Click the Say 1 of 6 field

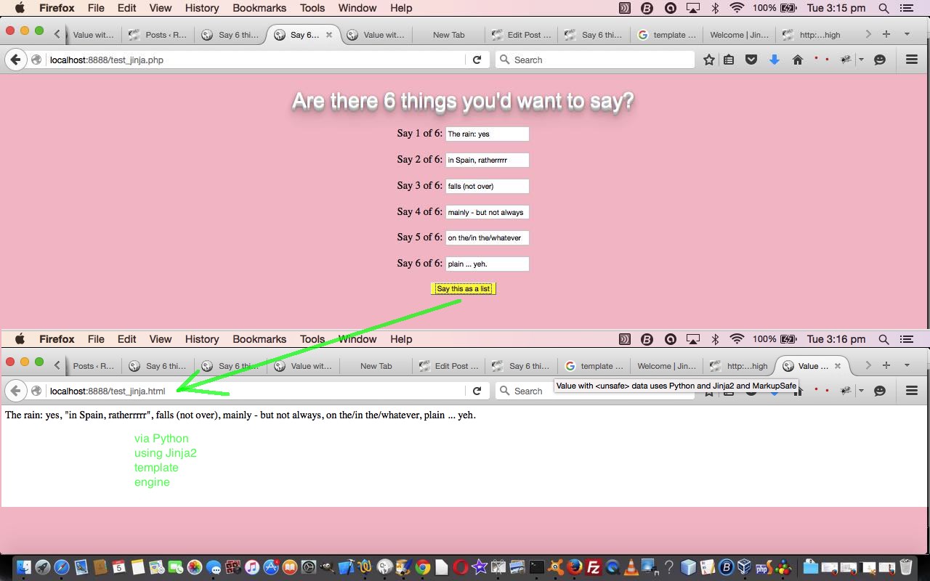coord(488,134)
